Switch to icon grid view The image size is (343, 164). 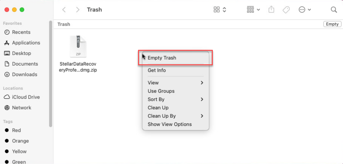[x=217, y=10]
